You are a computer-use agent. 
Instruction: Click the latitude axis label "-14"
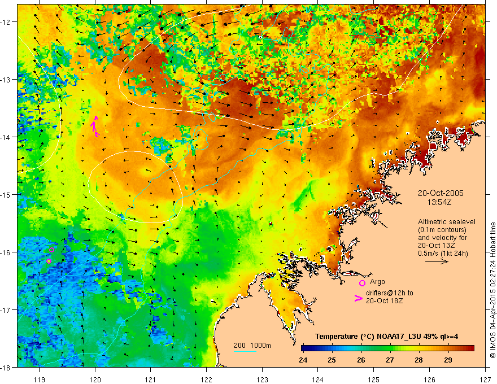pos(6,137)
